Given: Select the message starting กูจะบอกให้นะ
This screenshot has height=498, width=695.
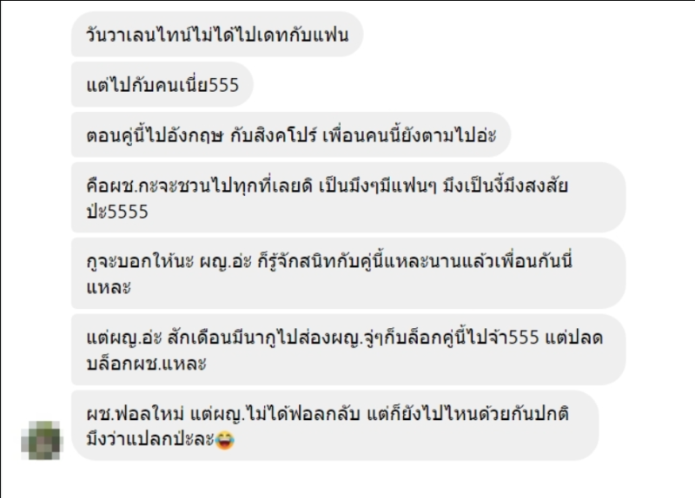Looking at the screenshot, I should point(348,273).
